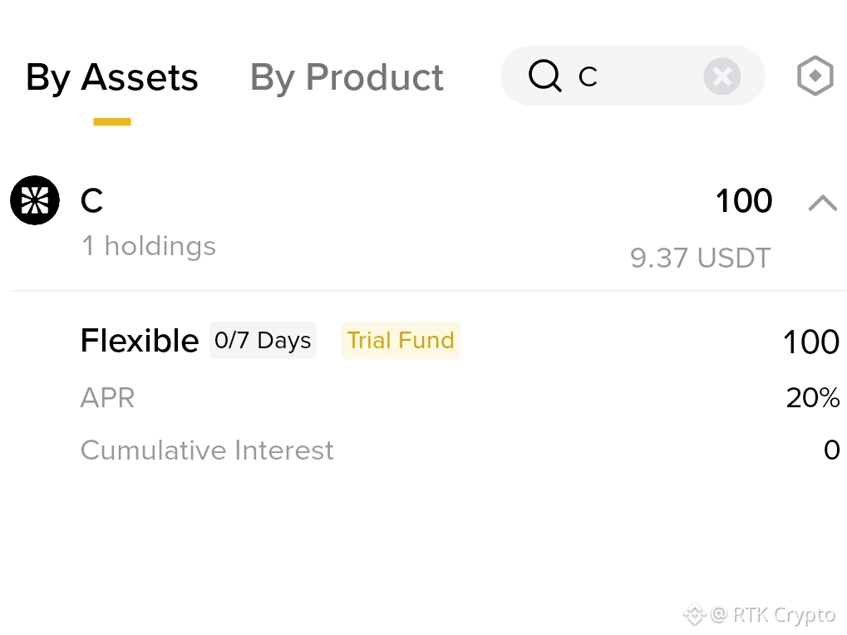Viewport: 847px width, 635px height.
Task: Tap the 9.37 USDT value
Action: click(700, 258)
